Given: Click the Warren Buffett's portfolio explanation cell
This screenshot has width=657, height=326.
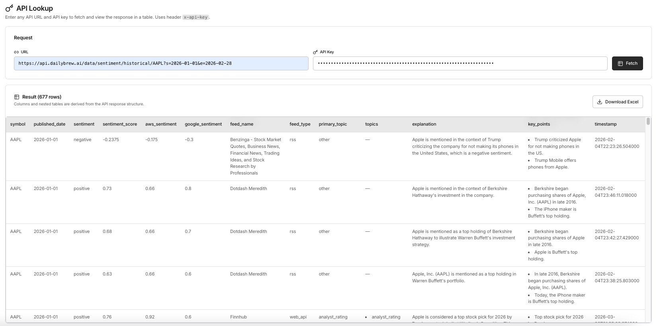Looking at the screenshot, I should 464,277.
